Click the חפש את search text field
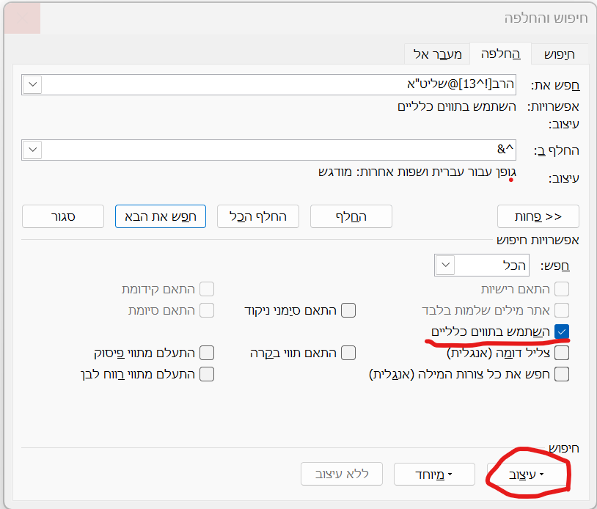Image resolution: width=597 pixels, height=509 pixels. (x=279, y=84)
